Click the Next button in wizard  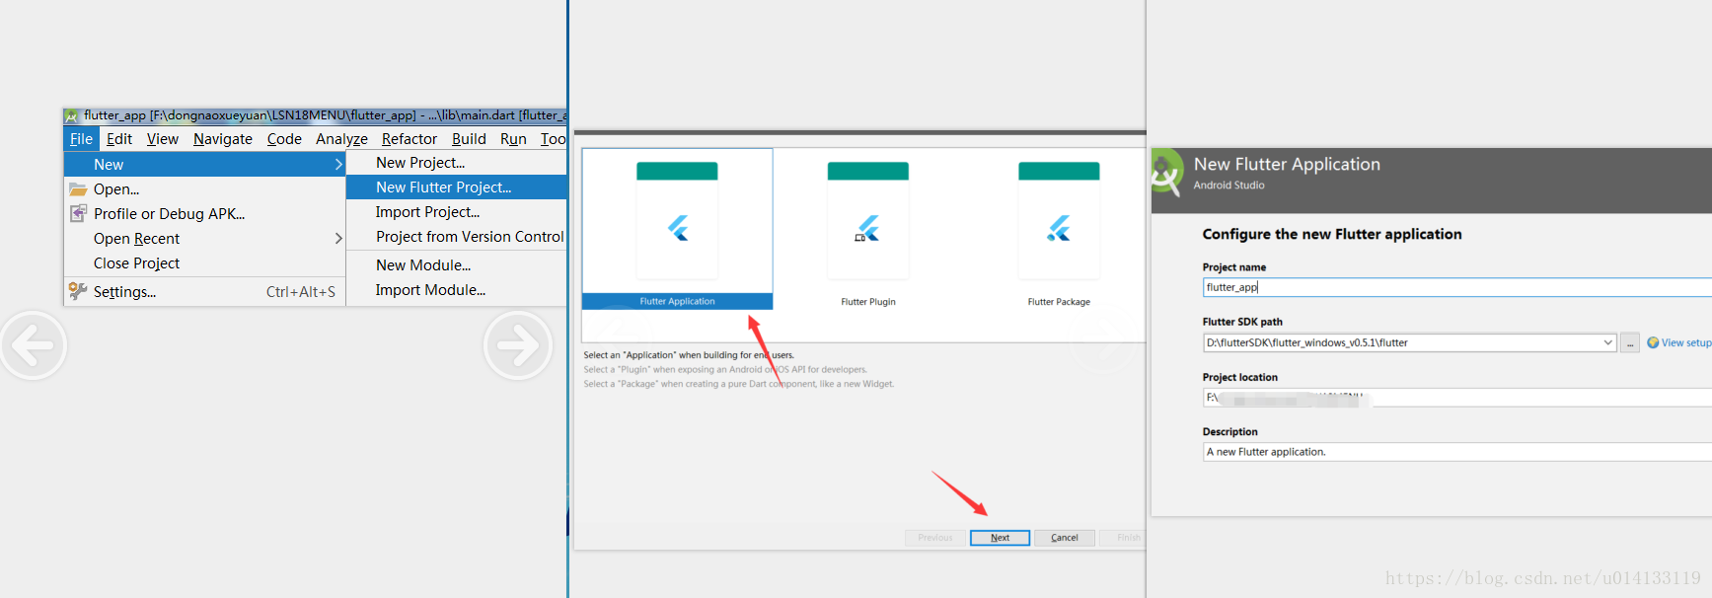pyautogui.click(x=1000, y=538)
